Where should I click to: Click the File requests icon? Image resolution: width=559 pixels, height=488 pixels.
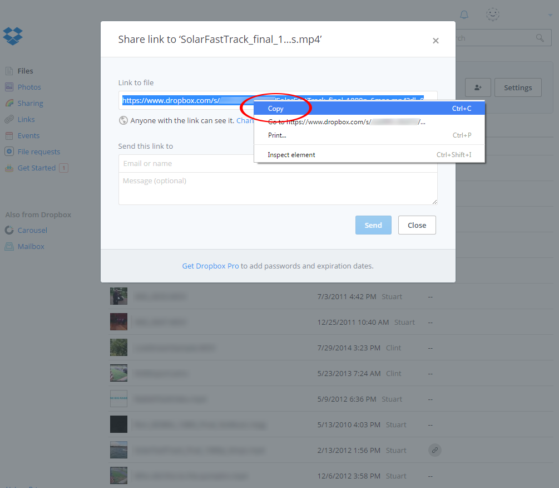(x=9, y=152)
